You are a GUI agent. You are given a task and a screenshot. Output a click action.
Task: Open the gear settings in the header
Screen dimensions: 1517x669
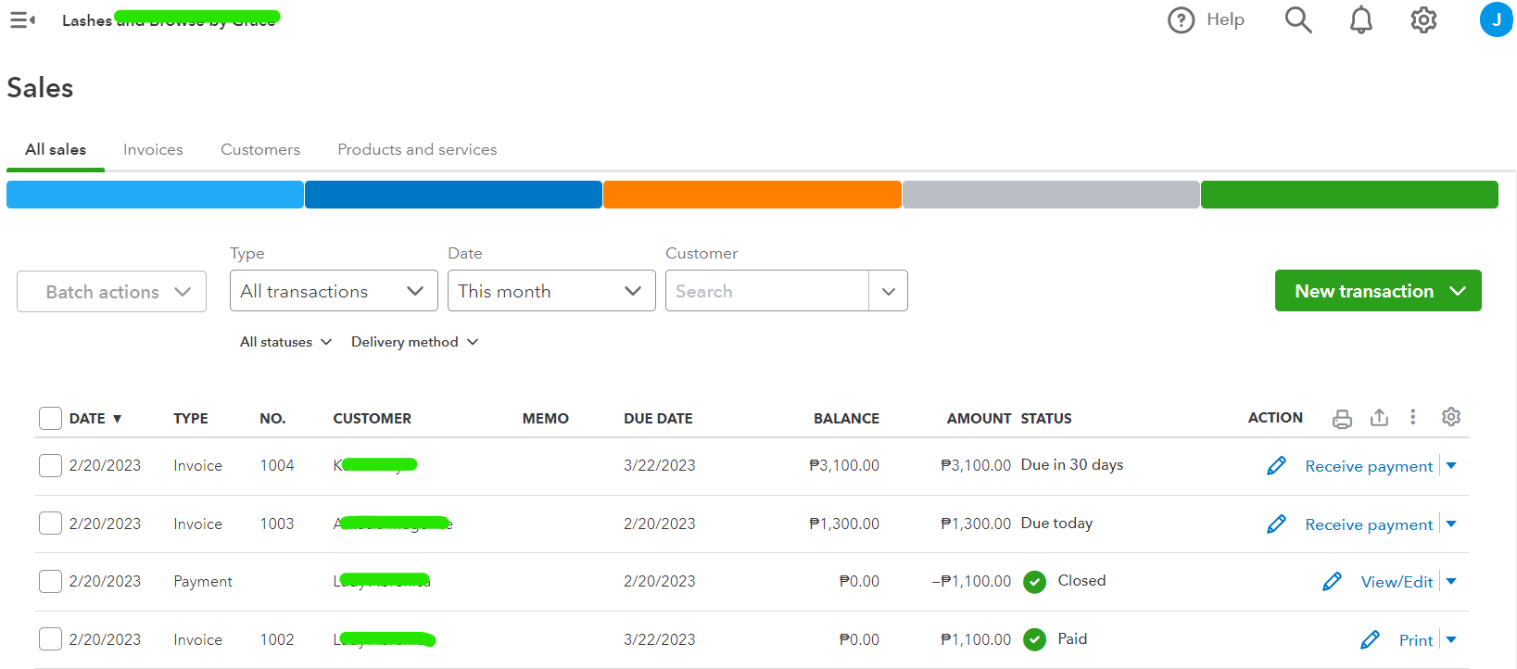tap(1423, 20)
